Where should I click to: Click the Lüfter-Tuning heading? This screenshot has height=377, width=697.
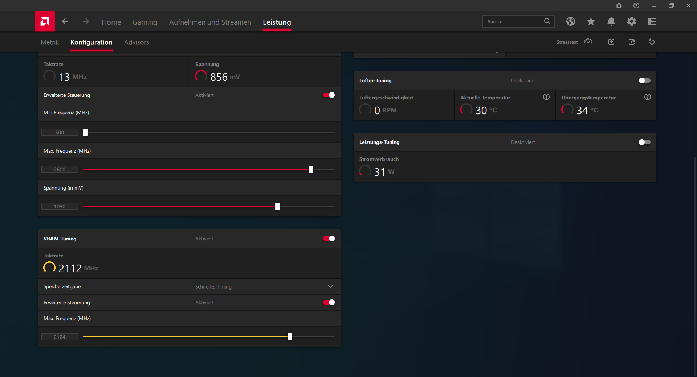(x=375, y=80)
